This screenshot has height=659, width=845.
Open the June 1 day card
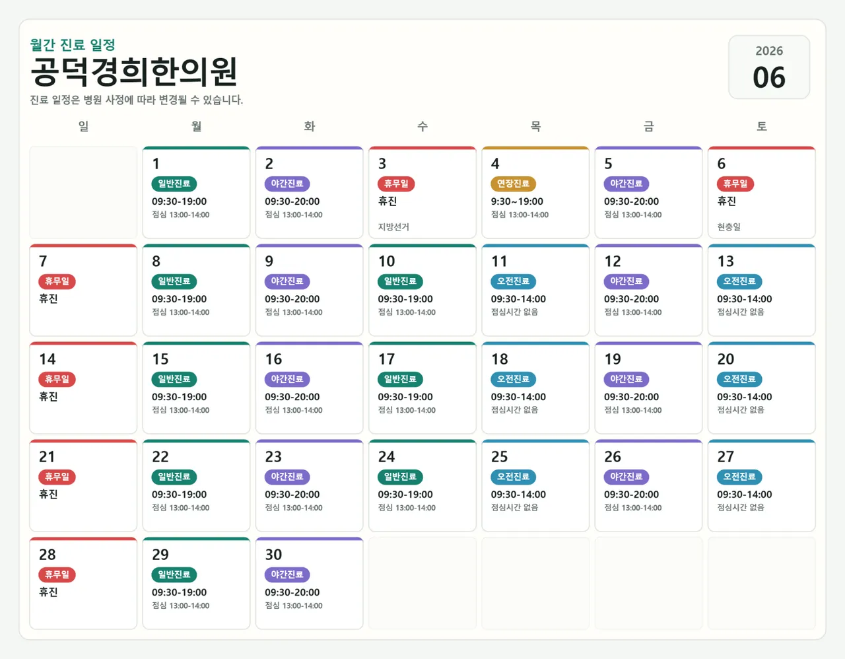tap(196, 192)
